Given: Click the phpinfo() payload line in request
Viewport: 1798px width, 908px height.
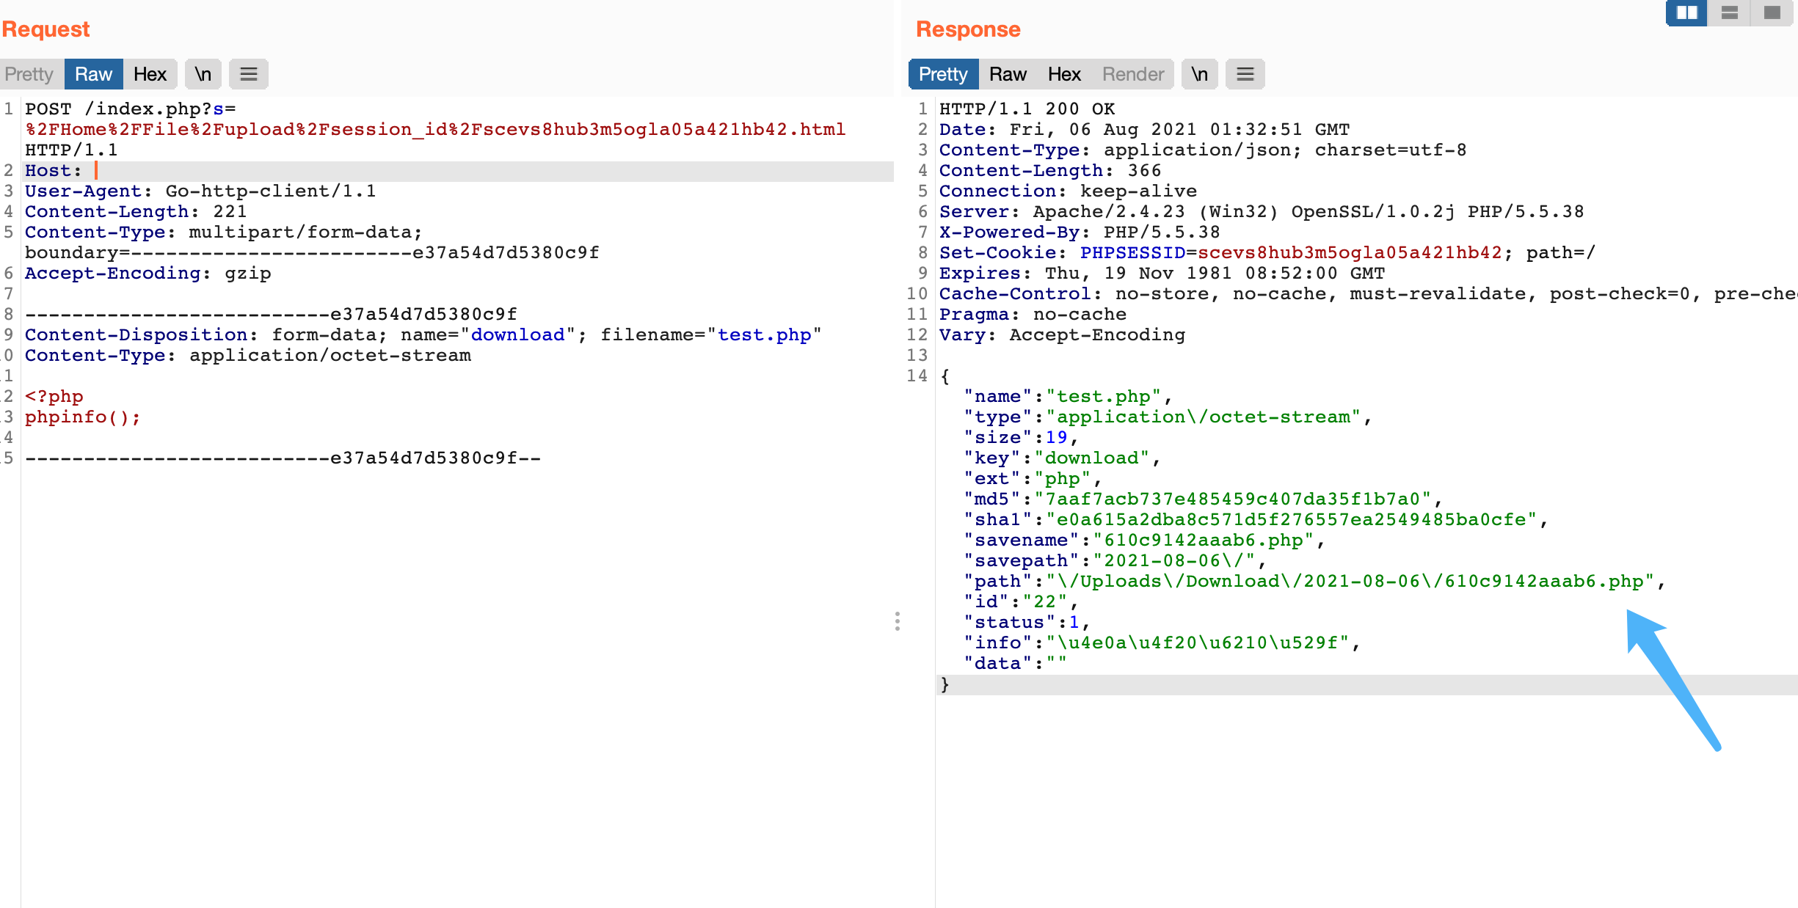Looking at the screenshot, I should pyautogui.click(x=82, y=417).
